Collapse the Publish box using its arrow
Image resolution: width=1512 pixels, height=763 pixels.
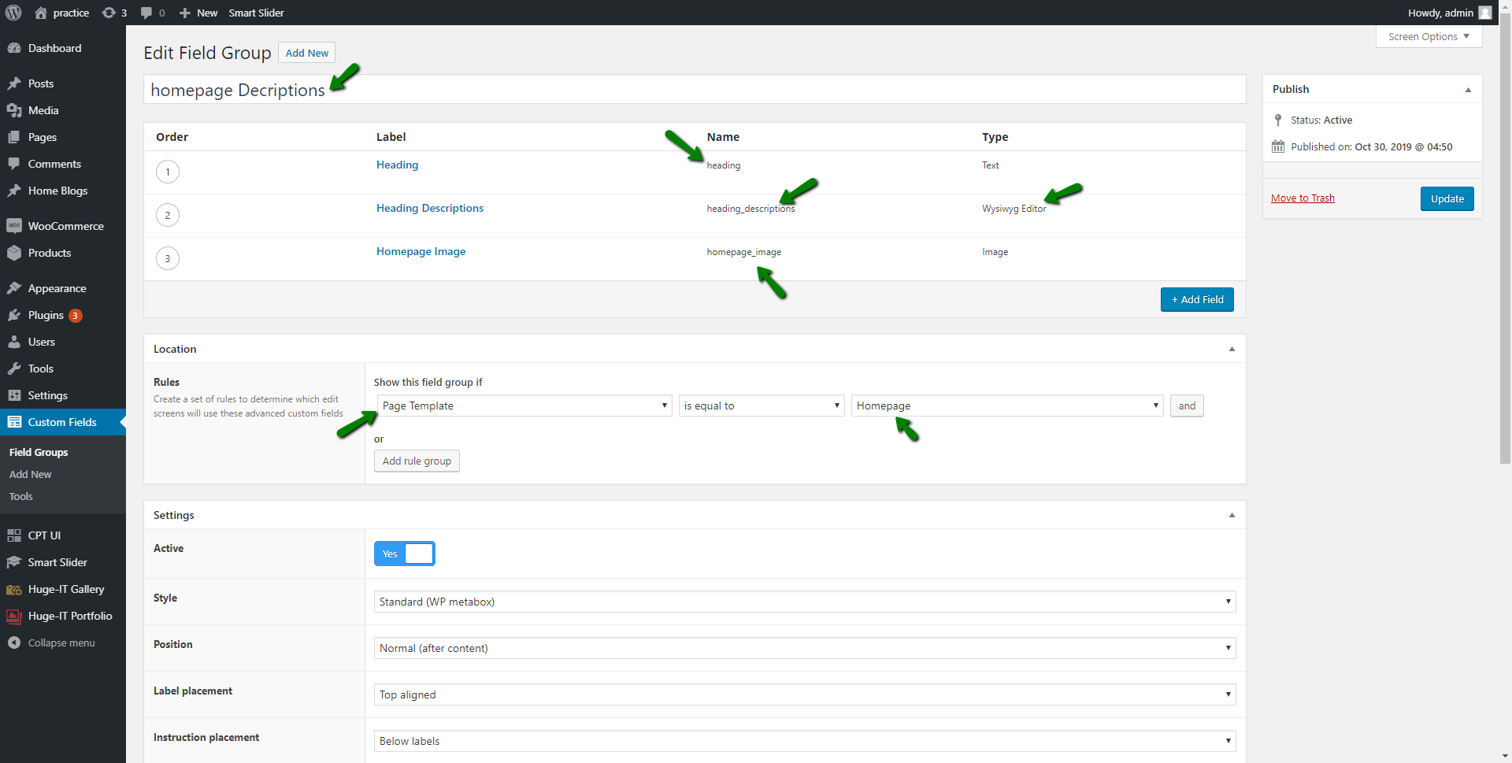coord(1468,90)
